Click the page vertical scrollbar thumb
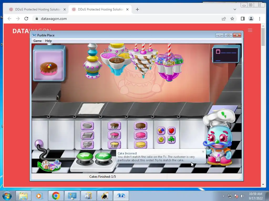Screen dimensions: 269x201 [x=263, y=37]
